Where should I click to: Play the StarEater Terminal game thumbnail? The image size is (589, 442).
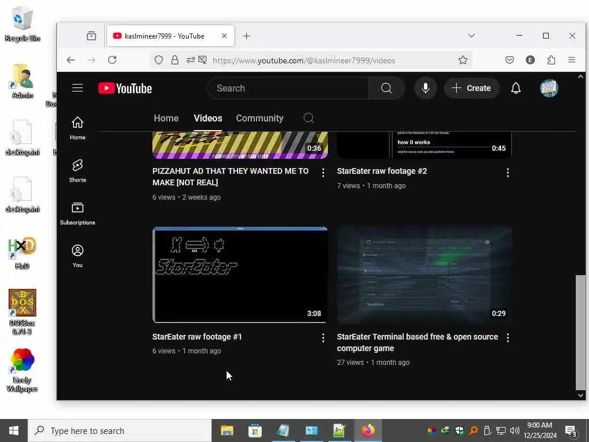(424, 275)
